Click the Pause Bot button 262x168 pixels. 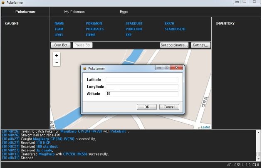coord(82,45)
